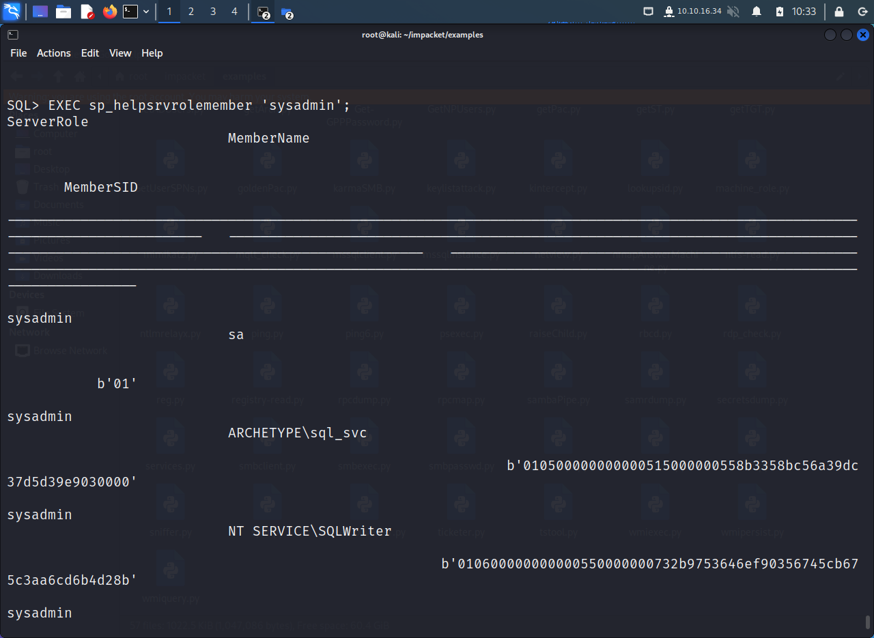Open the Edit menu in terminal
Screen dimensions: 874x638
[90, 53]
